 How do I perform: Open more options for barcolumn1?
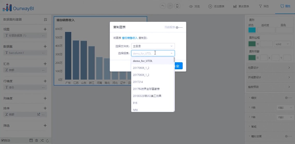point(43,53)
